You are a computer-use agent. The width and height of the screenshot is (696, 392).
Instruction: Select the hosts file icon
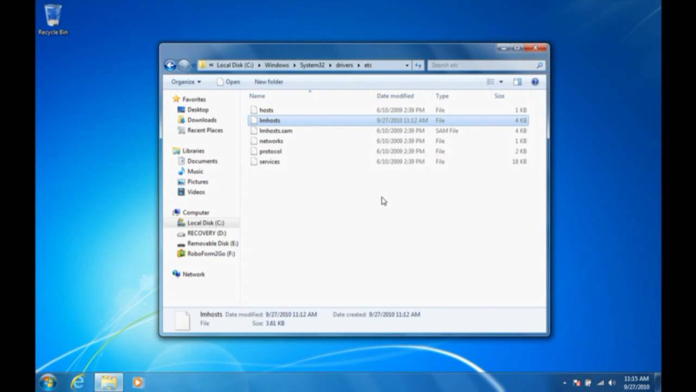point(253,110)
